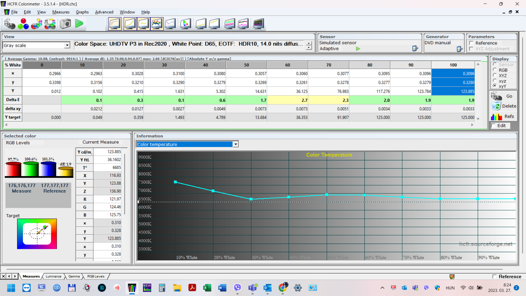Click the color space description down stepper
Screen dimensions: 526x296
click(309, 48)
